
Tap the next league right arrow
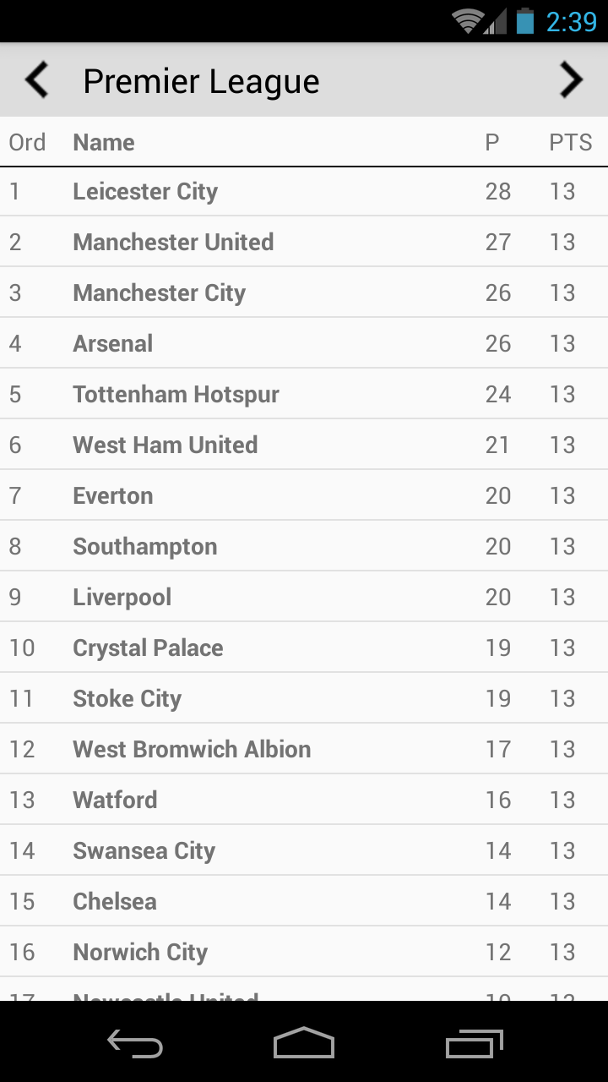pos(572,81)
